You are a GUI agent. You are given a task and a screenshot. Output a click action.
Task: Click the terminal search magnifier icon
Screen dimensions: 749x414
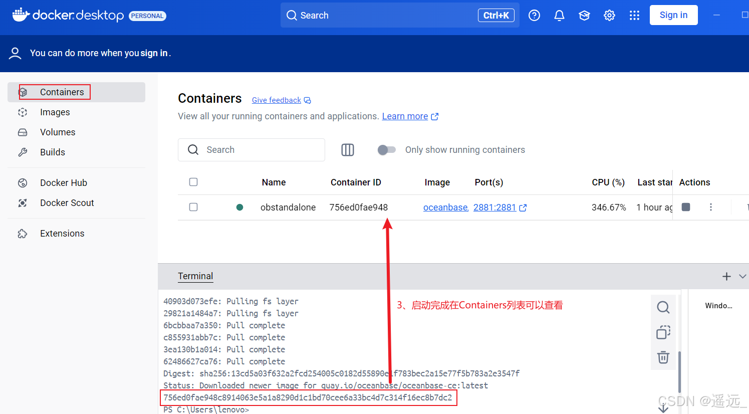click(663, 307)
